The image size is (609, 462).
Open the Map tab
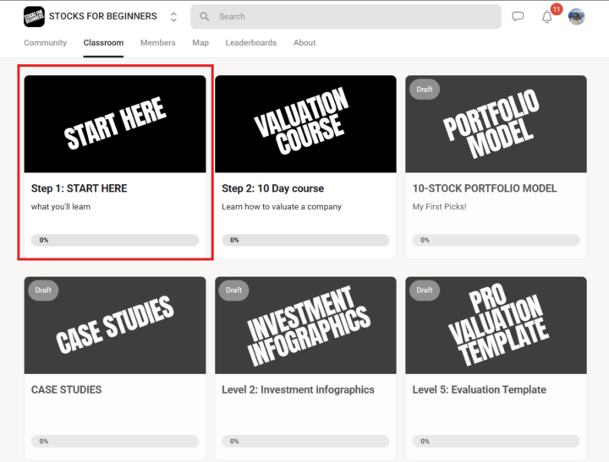pyautogui.click(x=200, y=43)
